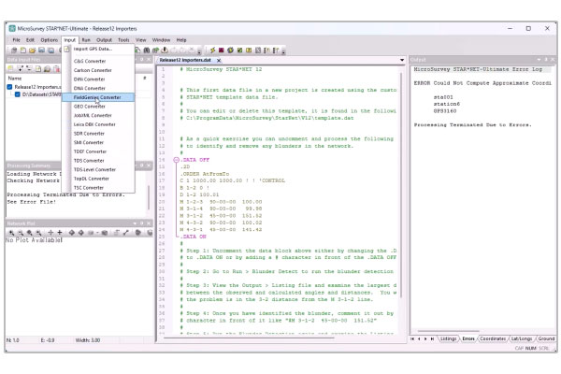This screenshot has width=561, height=374.
Task: Click the first diamond icon in Network Plot toolbar
Action: coord(72,233)
